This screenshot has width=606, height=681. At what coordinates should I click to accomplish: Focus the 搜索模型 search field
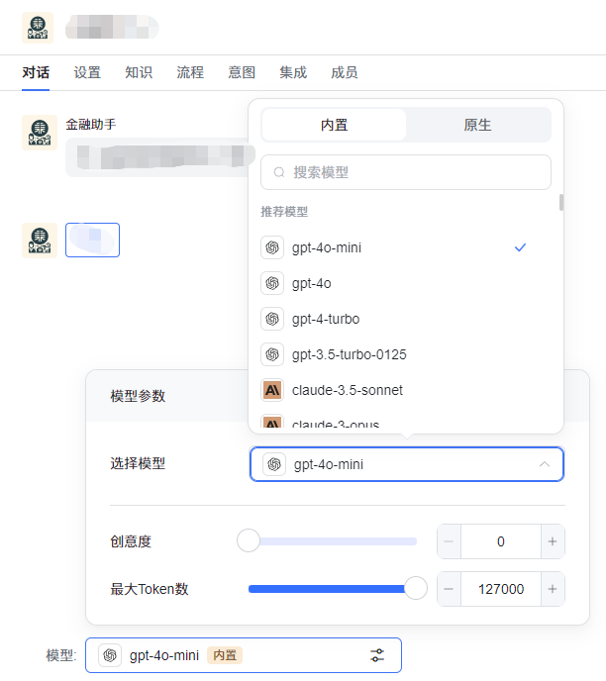click(x=406, y=172)
